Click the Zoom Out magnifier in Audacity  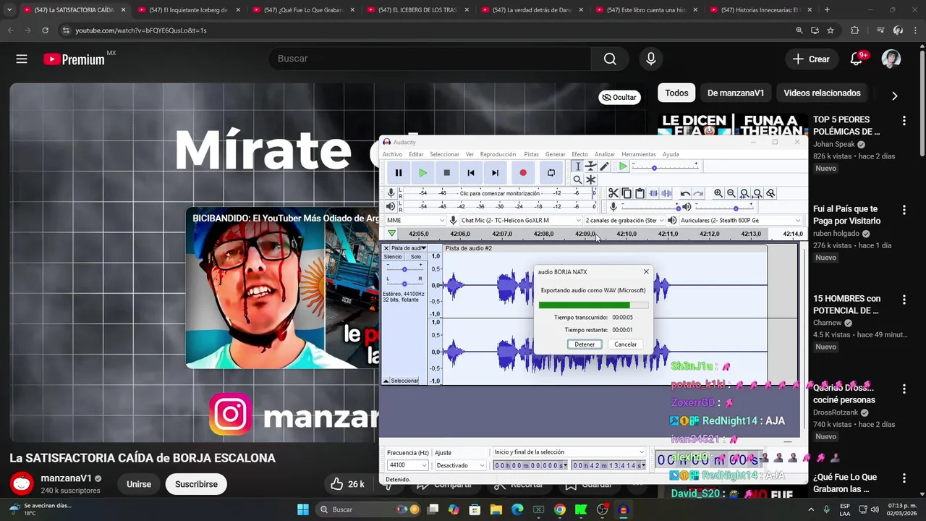731,193
